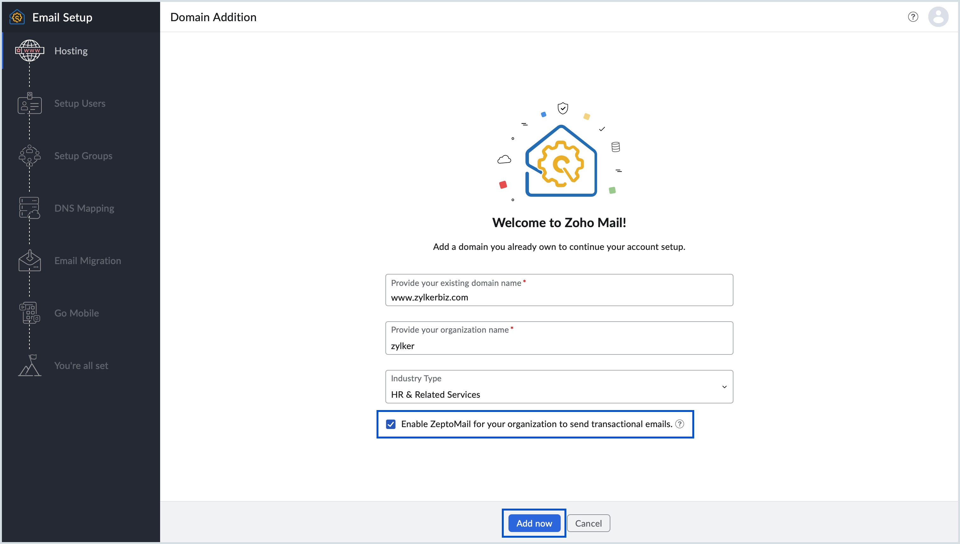
Task: Focus the existing domain name field
Action: coord(559,290)
